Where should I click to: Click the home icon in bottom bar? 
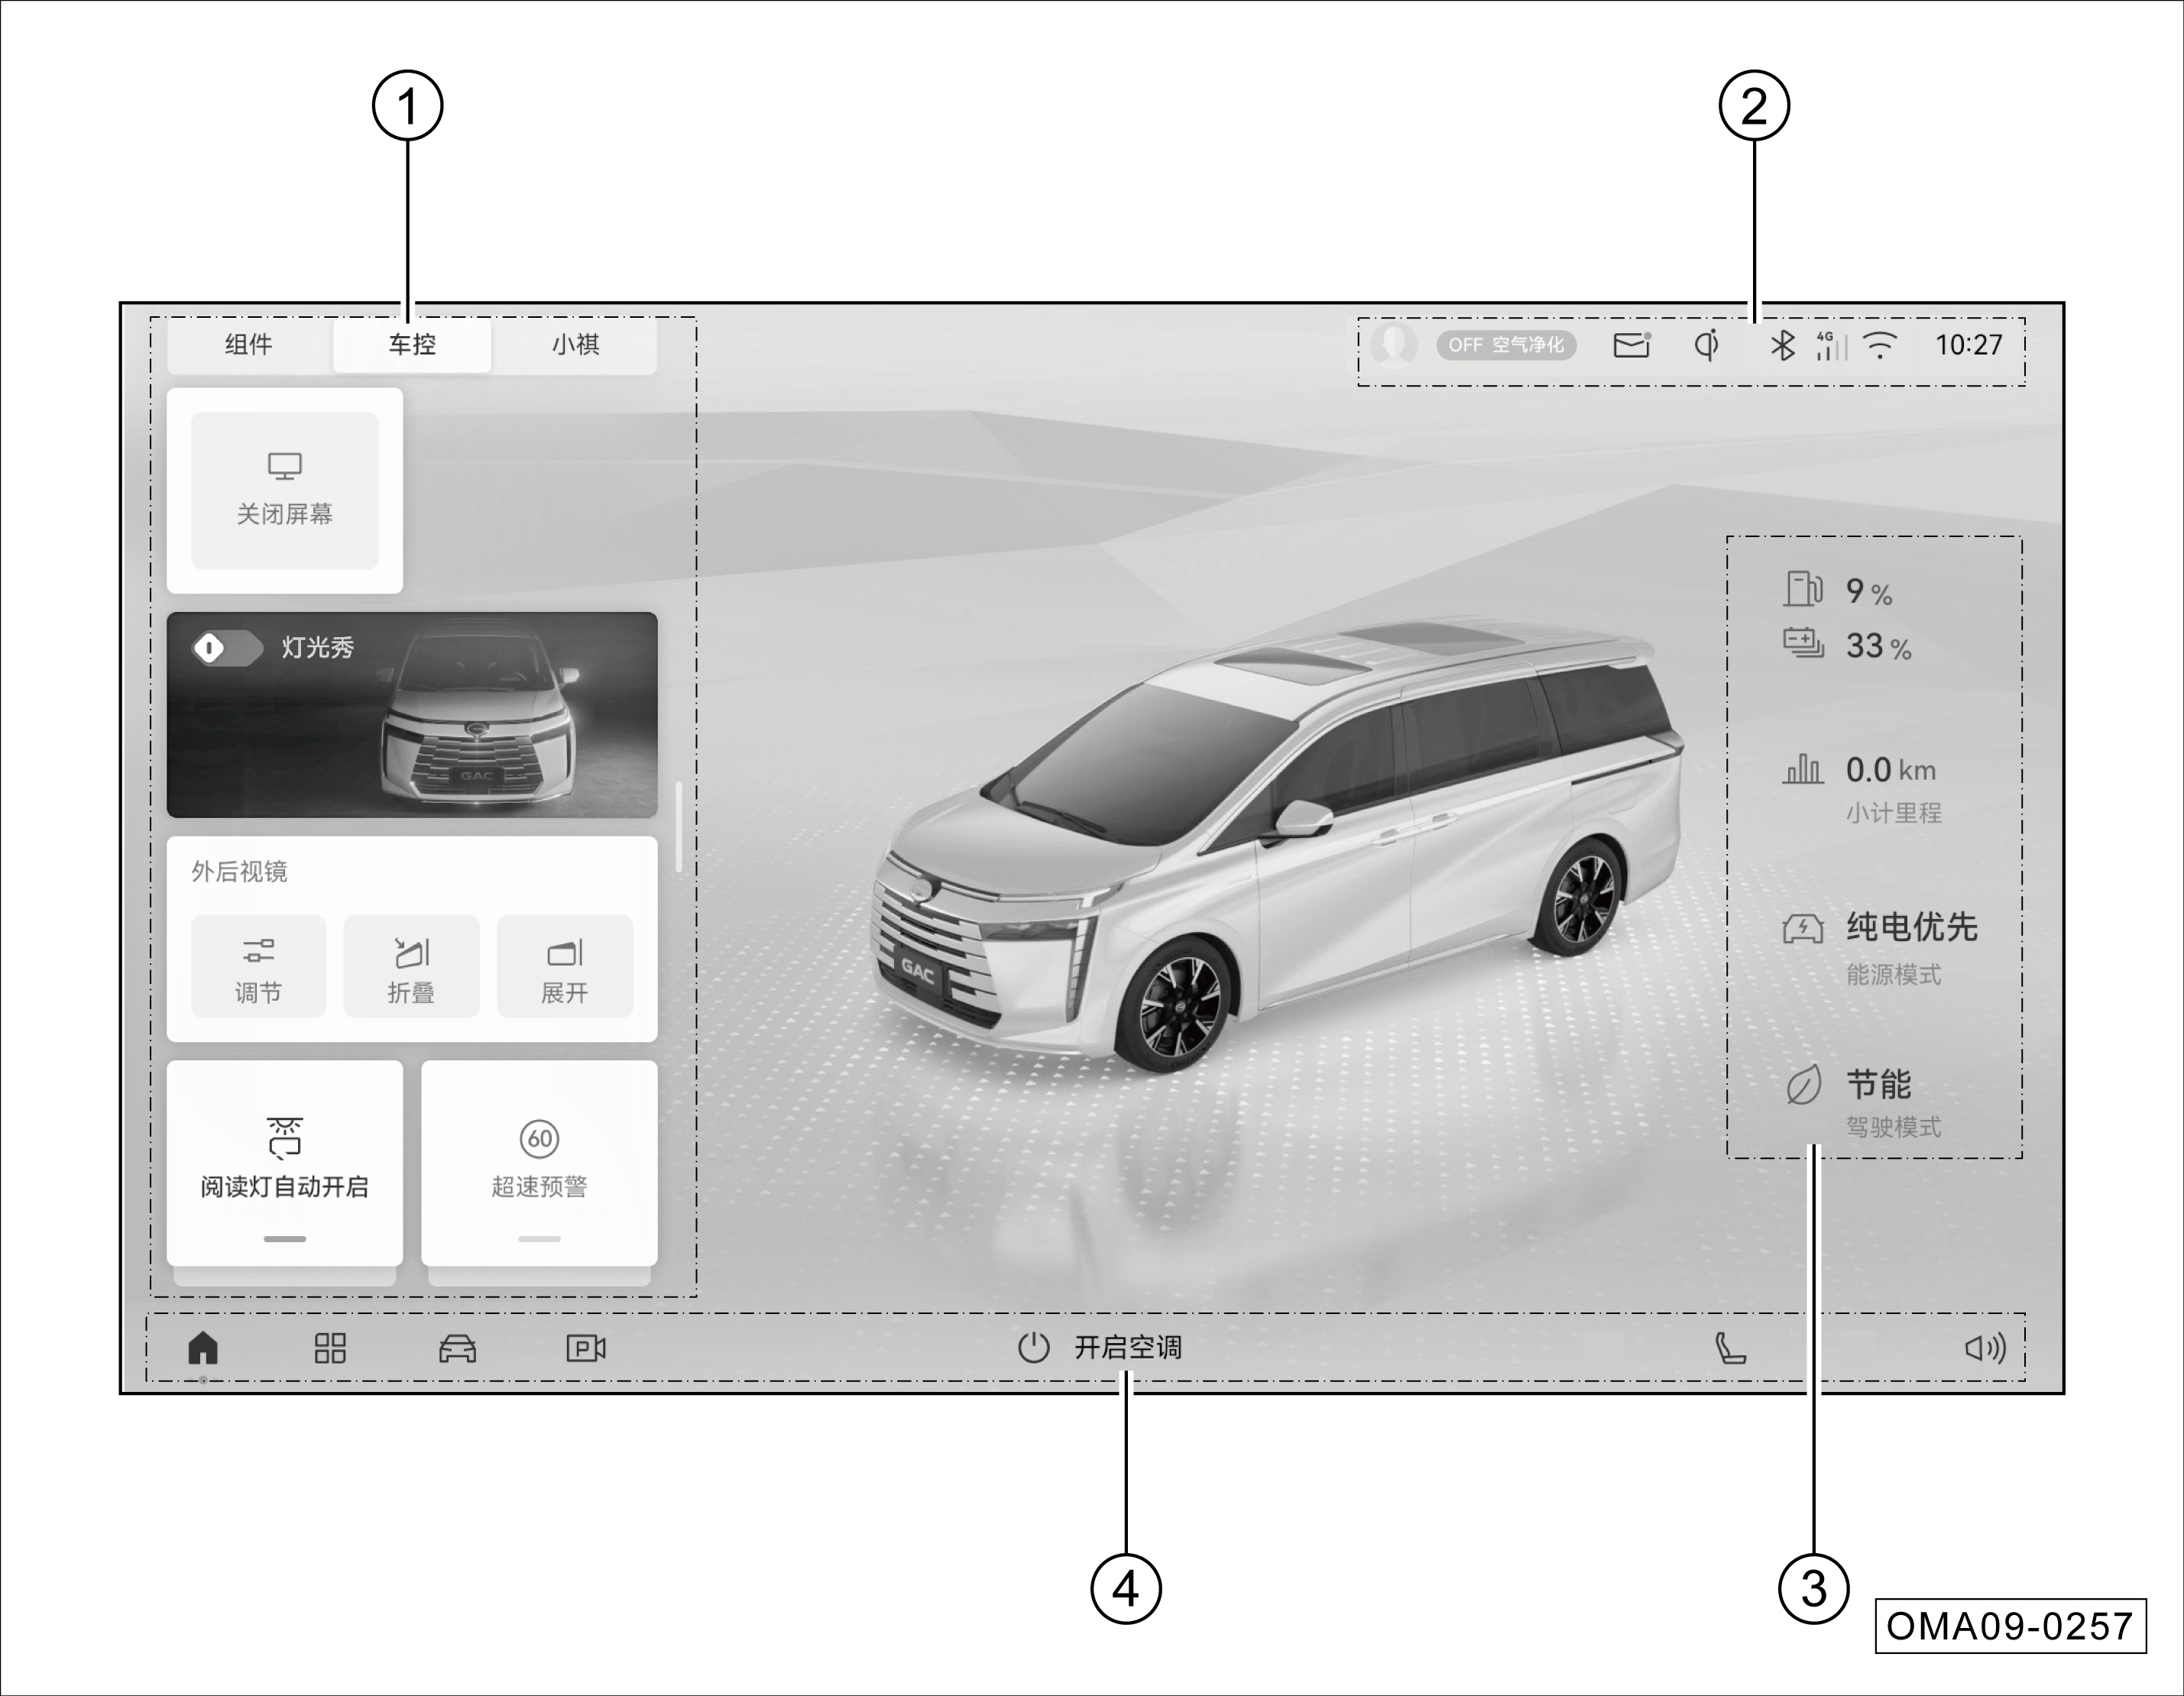tap(203, 1348)
